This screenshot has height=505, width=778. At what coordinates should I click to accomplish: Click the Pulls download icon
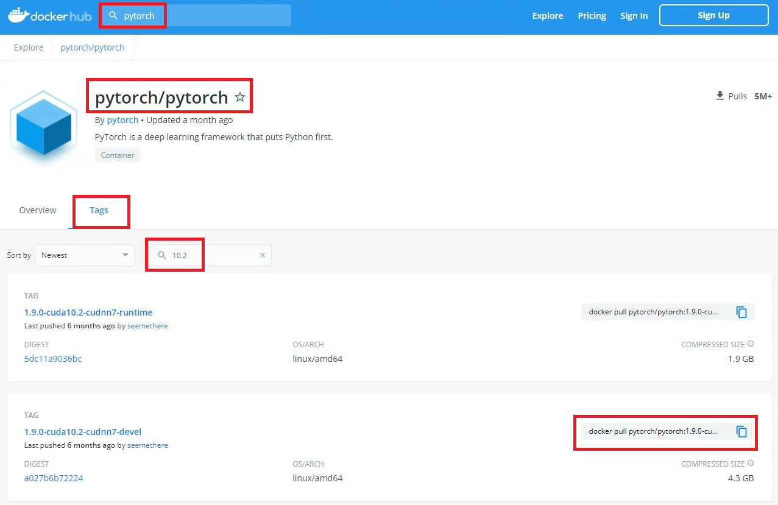(720, 96)
